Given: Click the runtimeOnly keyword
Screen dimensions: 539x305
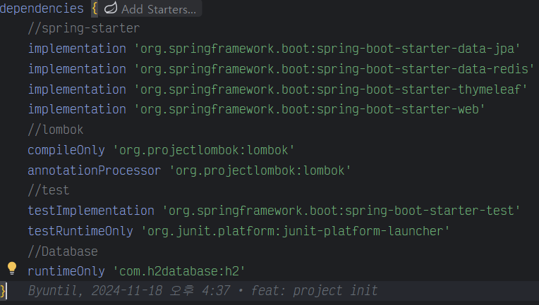Looking at the screenshot, I should pyautogui.click(x=66, y=271).
